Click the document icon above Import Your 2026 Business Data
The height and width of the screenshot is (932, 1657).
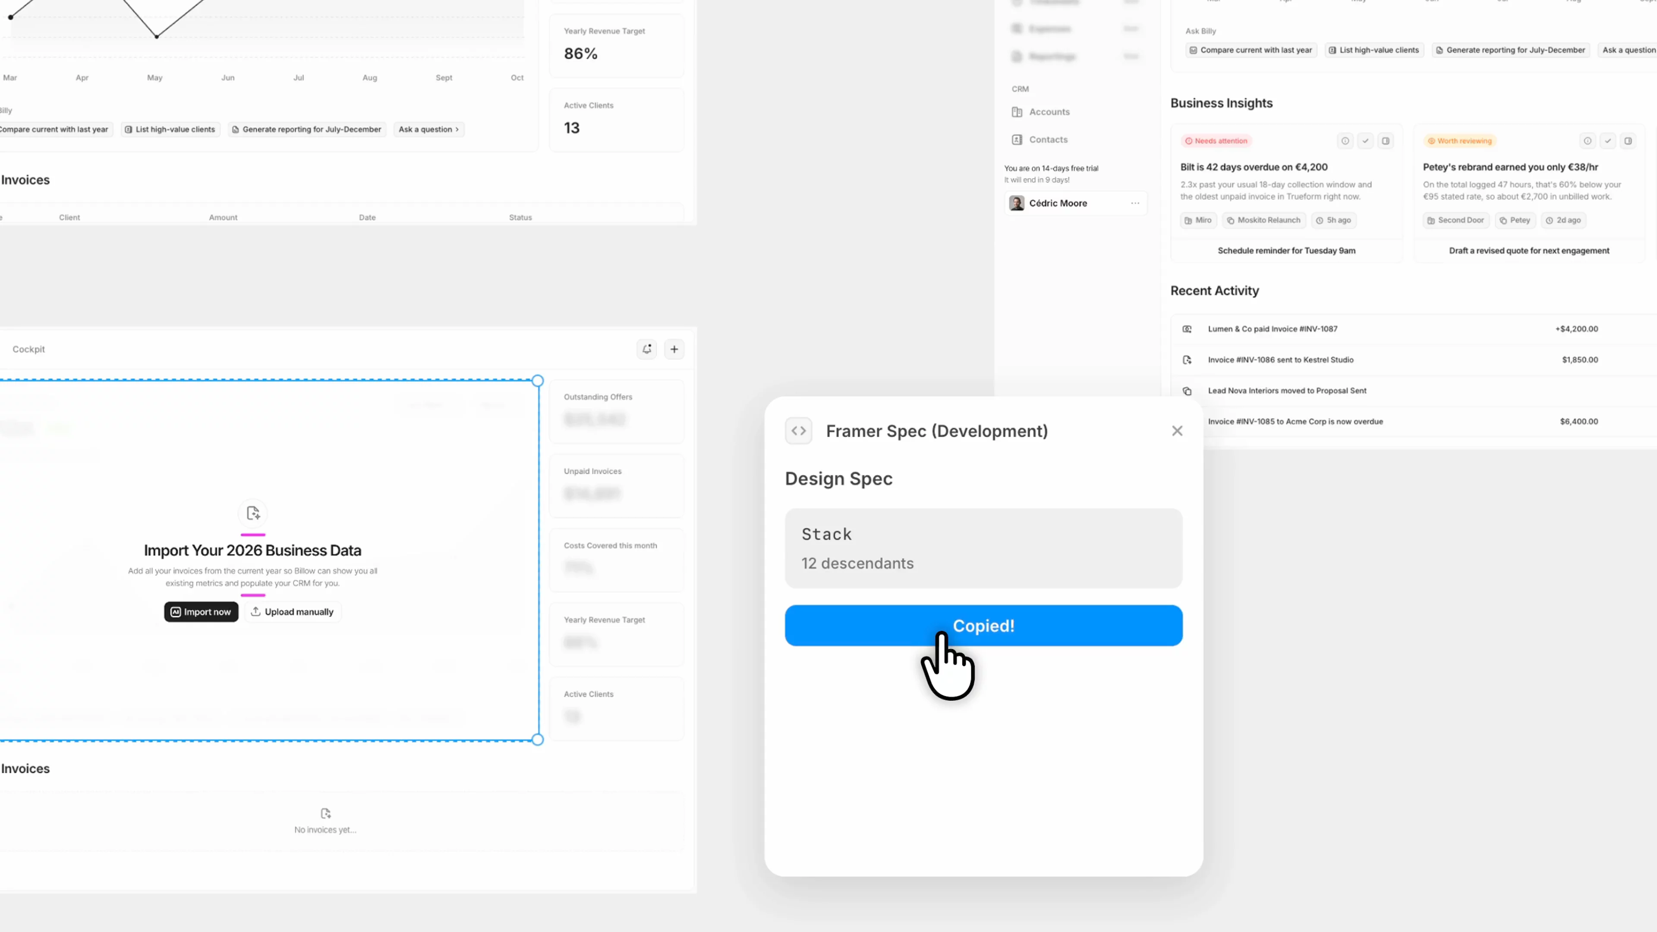click(x=253, y=513)
